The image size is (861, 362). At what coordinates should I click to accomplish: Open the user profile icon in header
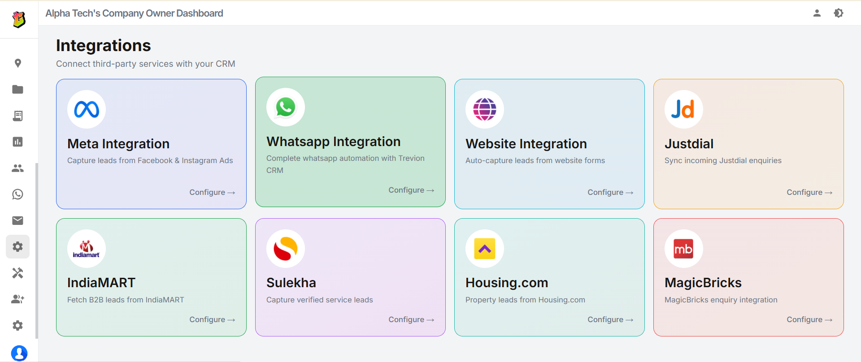coord(817,13)
